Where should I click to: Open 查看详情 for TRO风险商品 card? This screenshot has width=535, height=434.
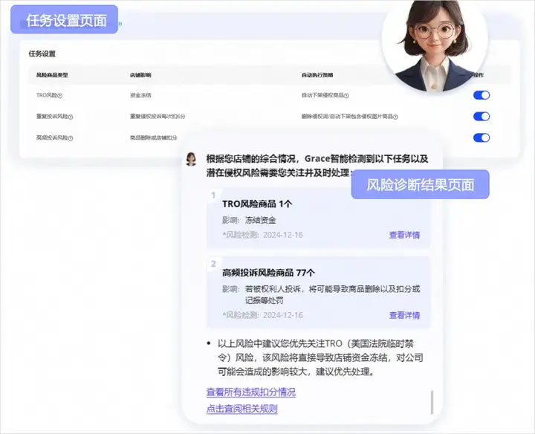click(404, 235)
